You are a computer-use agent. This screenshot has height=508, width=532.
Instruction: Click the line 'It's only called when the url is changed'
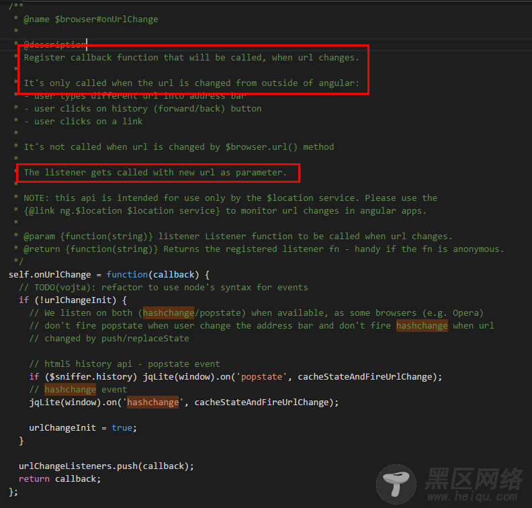click(x=191, y=83)
